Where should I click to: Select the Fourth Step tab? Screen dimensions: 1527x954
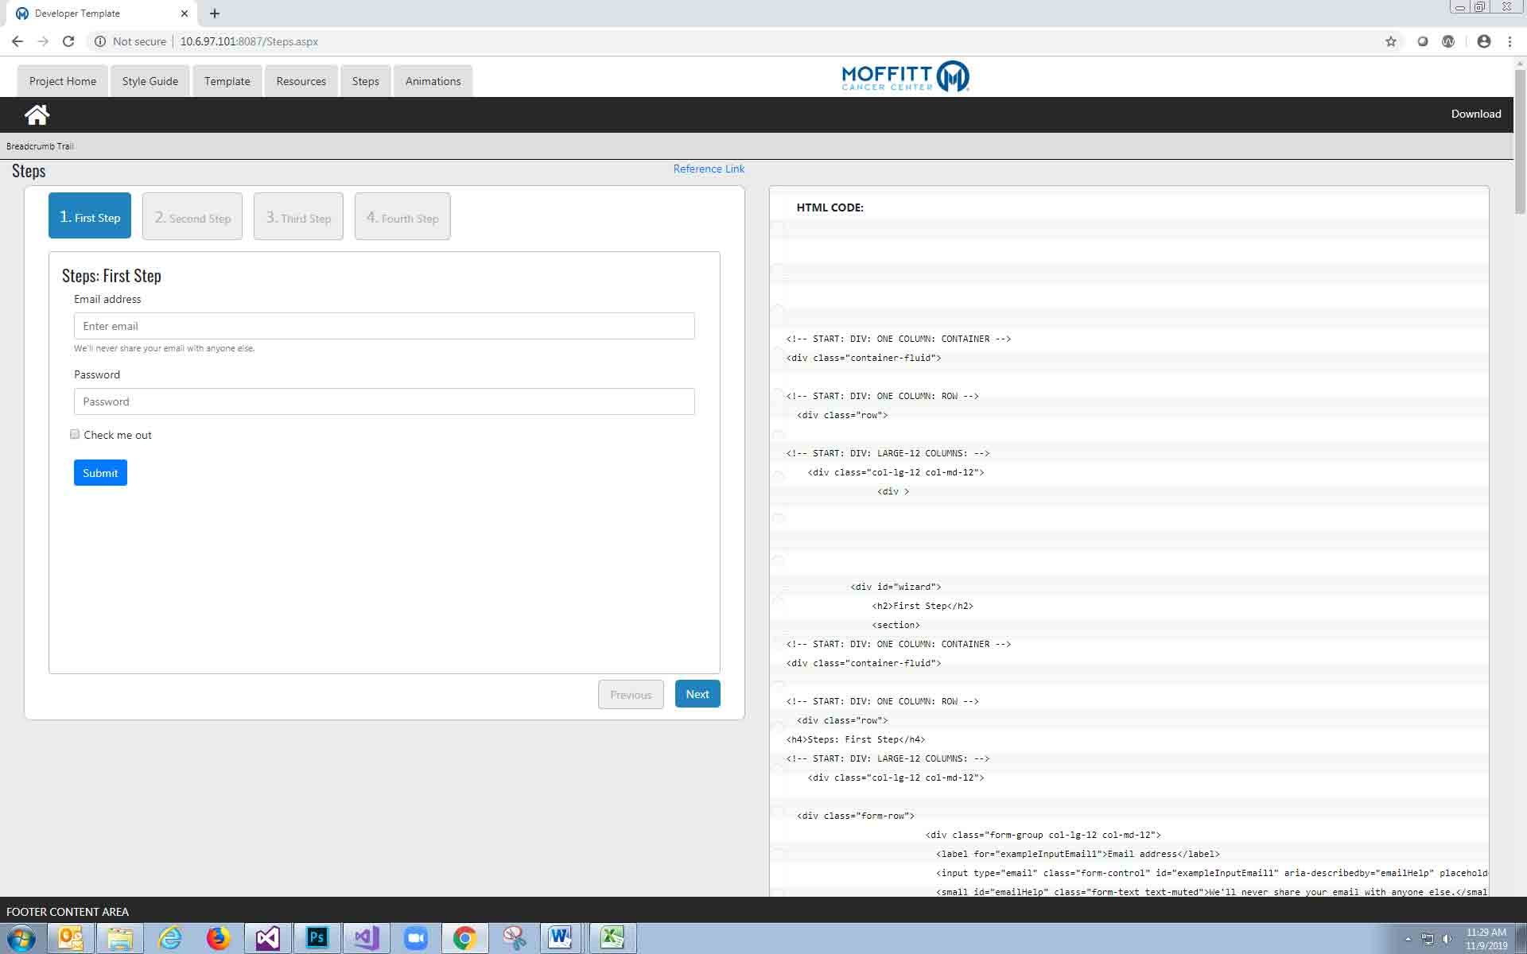coord(402,217)
